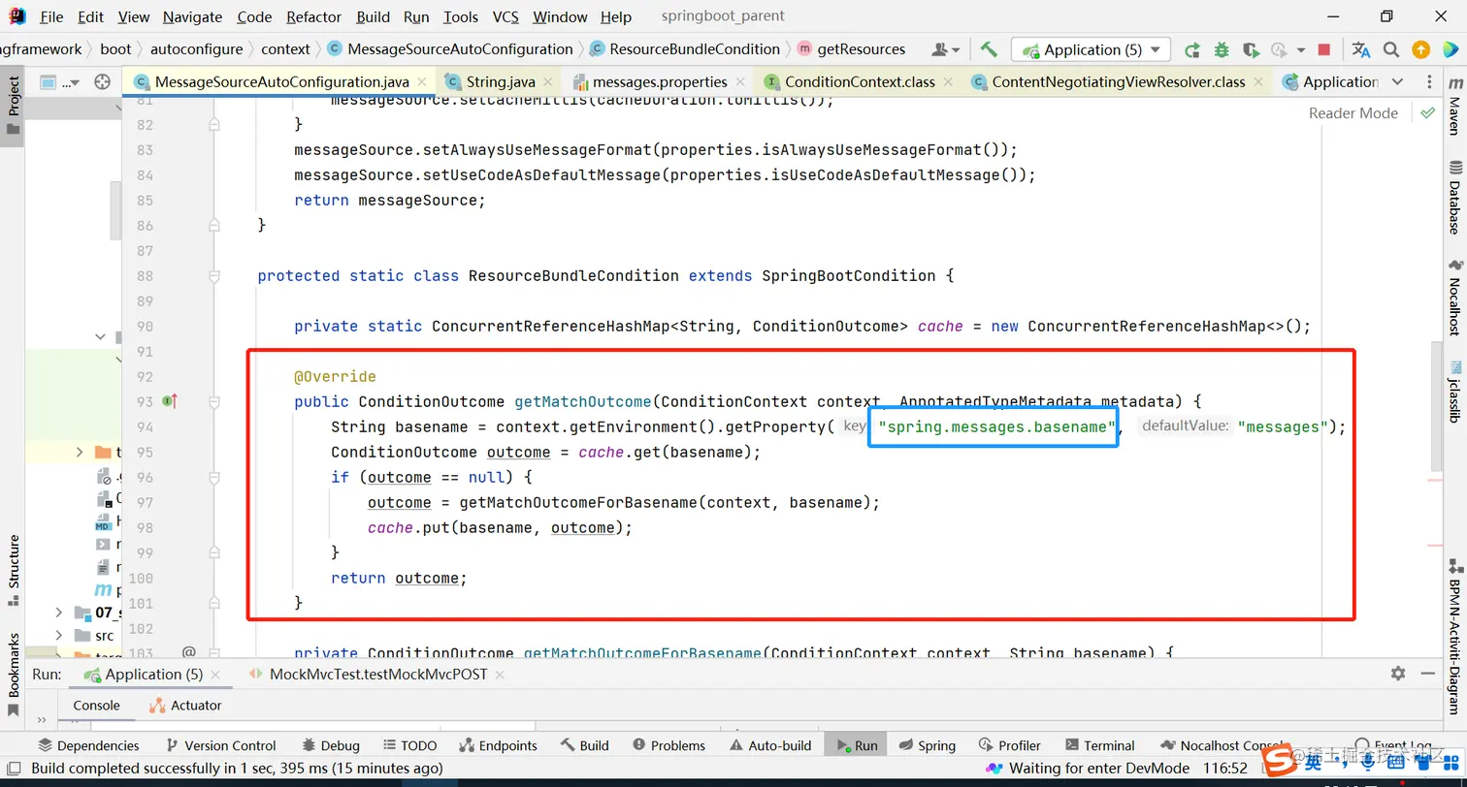The width and height of the screenshot is (1467, 787).
Task: Click getResources in the breadcrumb bar
Action: tap(862, 48)
